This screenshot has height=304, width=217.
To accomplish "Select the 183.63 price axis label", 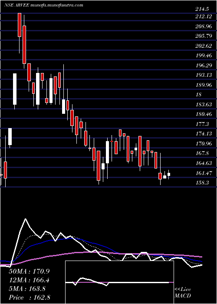I will 204,105.
